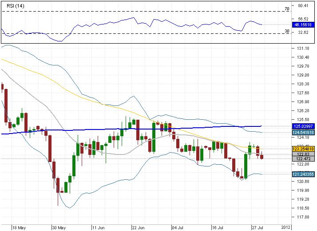317x231 pixels.
Task: Click the 121.243355 lower band price tag
Action: (x=301, y=174)
